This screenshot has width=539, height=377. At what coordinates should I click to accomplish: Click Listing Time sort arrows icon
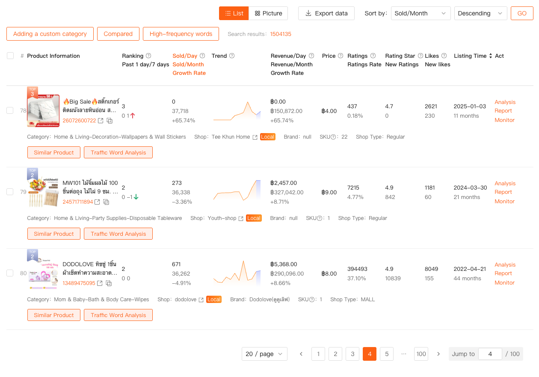pos(491,56)
